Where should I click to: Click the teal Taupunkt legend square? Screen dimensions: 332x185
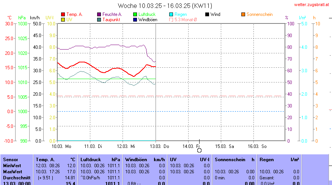point(99,19)
